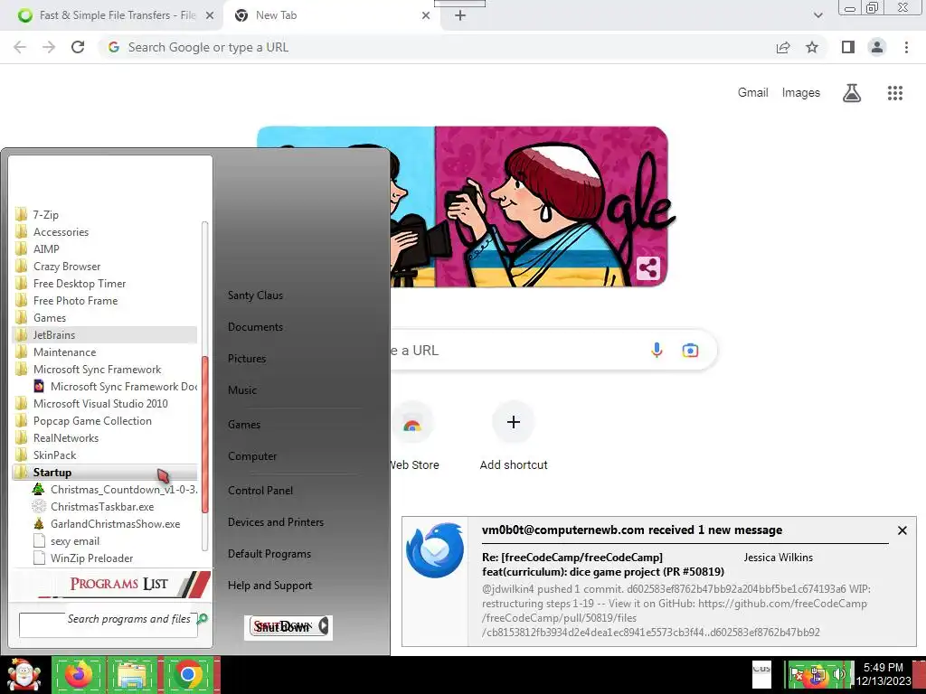Launch Firefox from the taskbar
The image size is (926, 694).
[x=80, y=674]
